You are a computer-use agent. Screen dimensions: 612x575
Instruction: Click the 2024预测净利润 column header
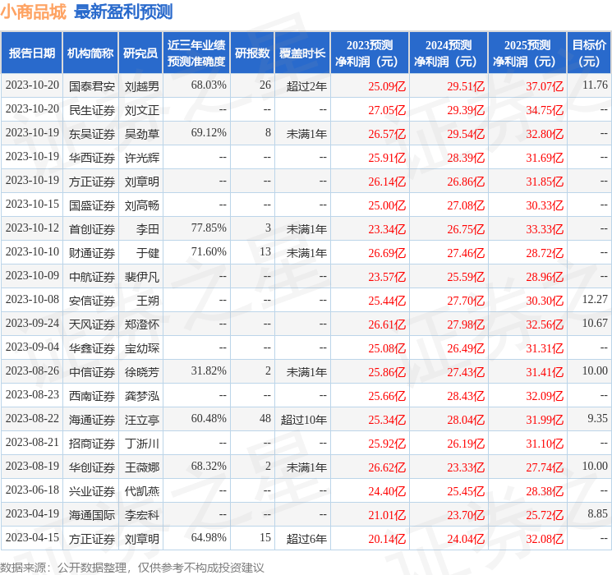coord(448,53)
